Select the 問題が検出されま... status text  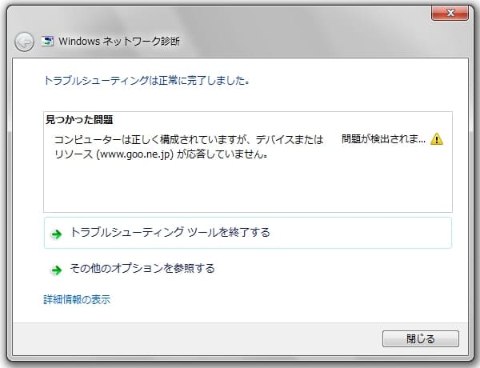383,139
